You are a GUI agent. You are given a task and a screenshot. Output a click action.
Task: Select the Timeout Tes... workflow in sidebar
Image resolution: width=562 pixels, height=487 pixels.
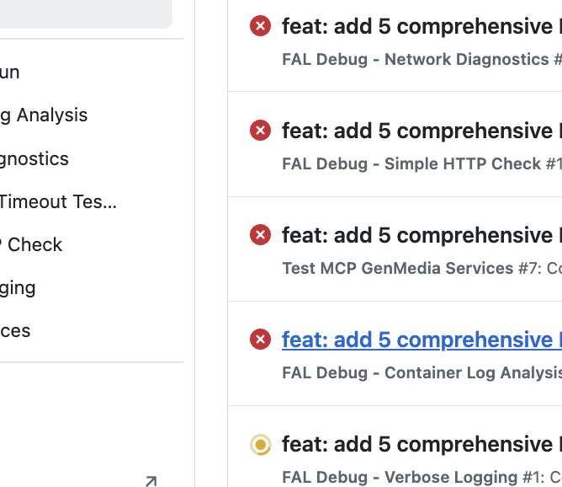point(58,201)
